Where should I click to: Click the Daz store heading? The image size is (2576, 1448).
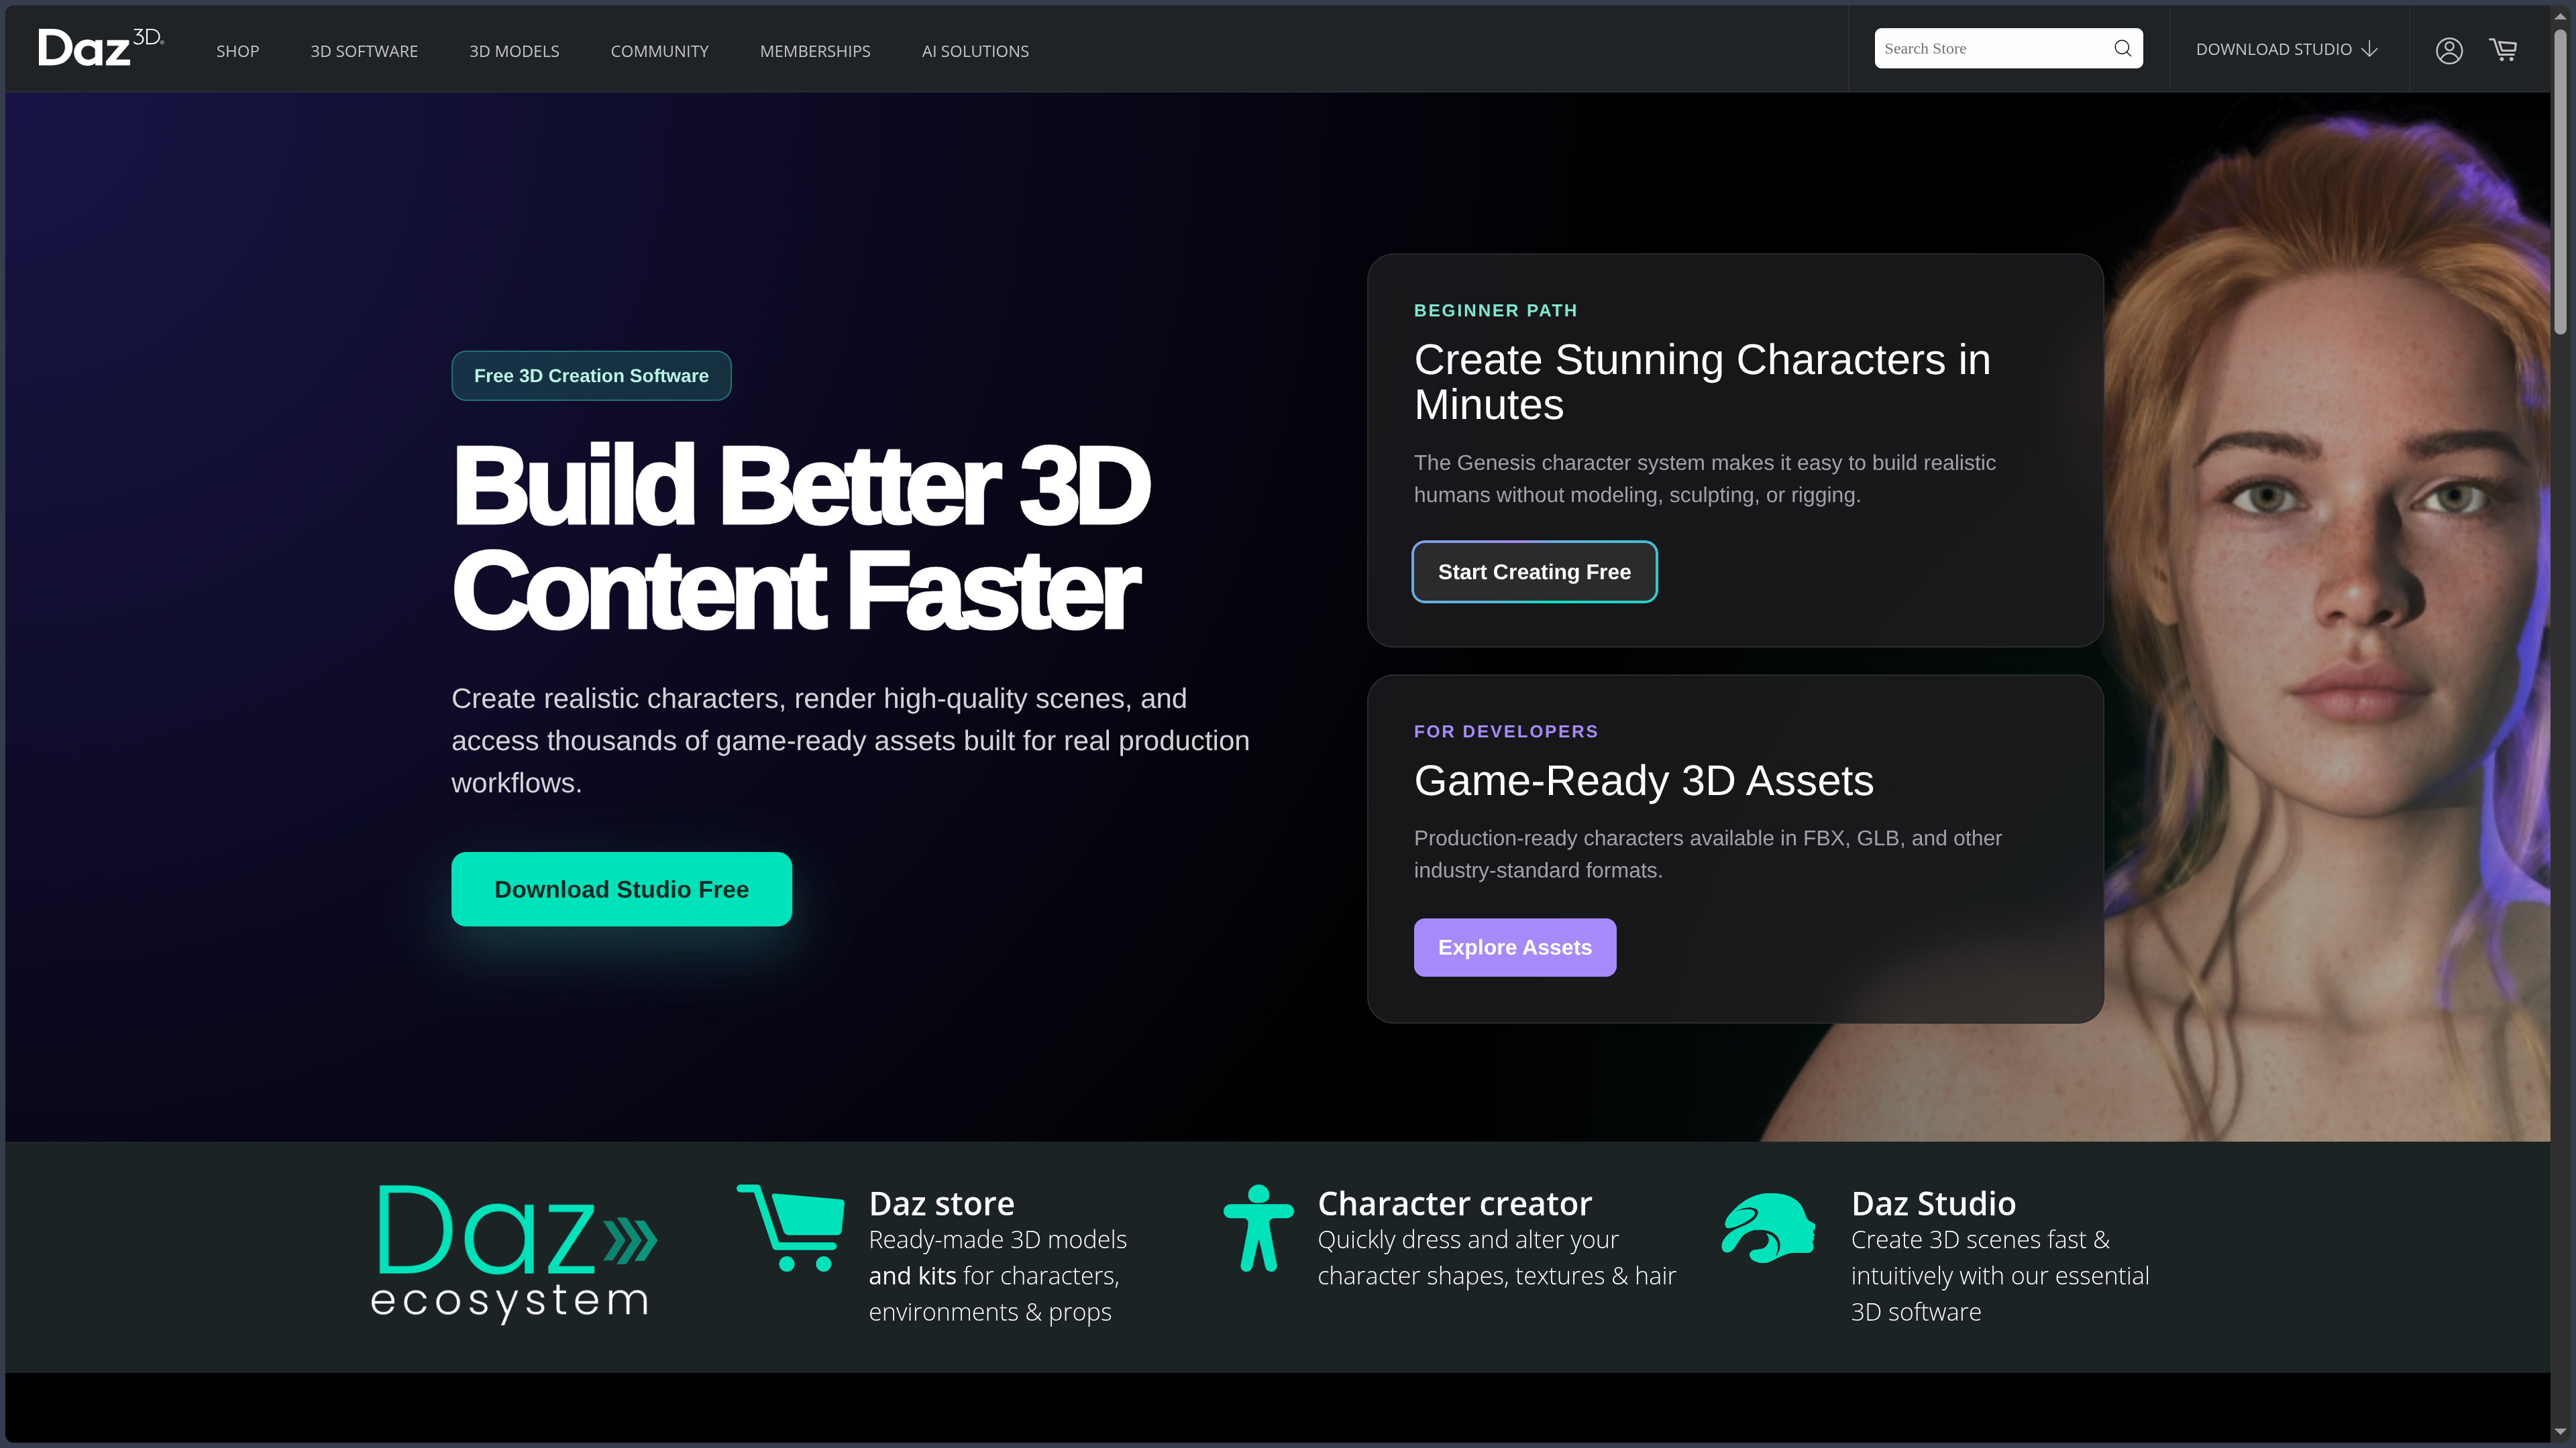pyautogui.click(x=941, y=1203)
